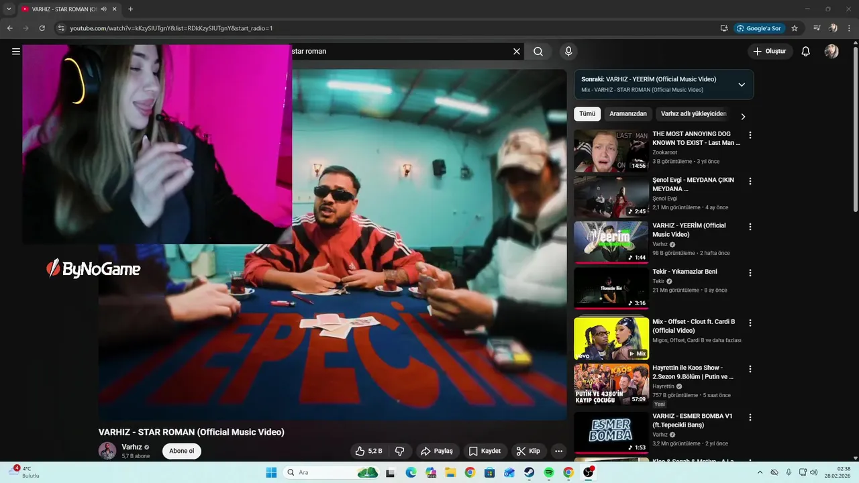Image resolution: width=859 pixels, height=483 pixels.
Task: Clear the search box text
Action: pos(517,51)
